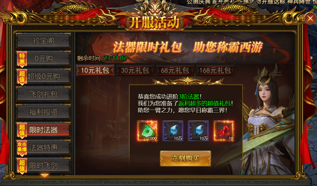Select the 168元礼包 tab
Viewport: 317px width, 186px height.
(x=215, y=70)
